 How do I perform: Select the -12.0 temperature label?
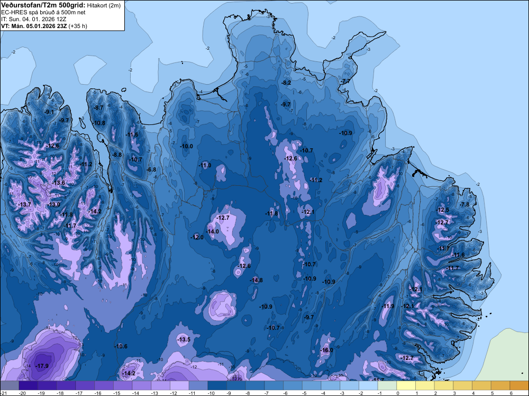point(197,237)
